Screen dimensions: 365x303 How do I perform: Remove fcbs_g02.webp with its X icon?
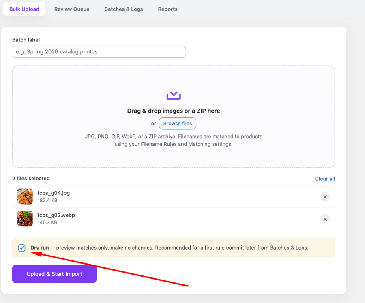pos(325,219)
